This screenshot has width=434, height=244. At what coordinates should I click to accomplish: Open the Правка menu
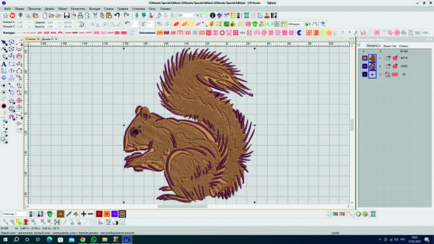tap(20, 9)
